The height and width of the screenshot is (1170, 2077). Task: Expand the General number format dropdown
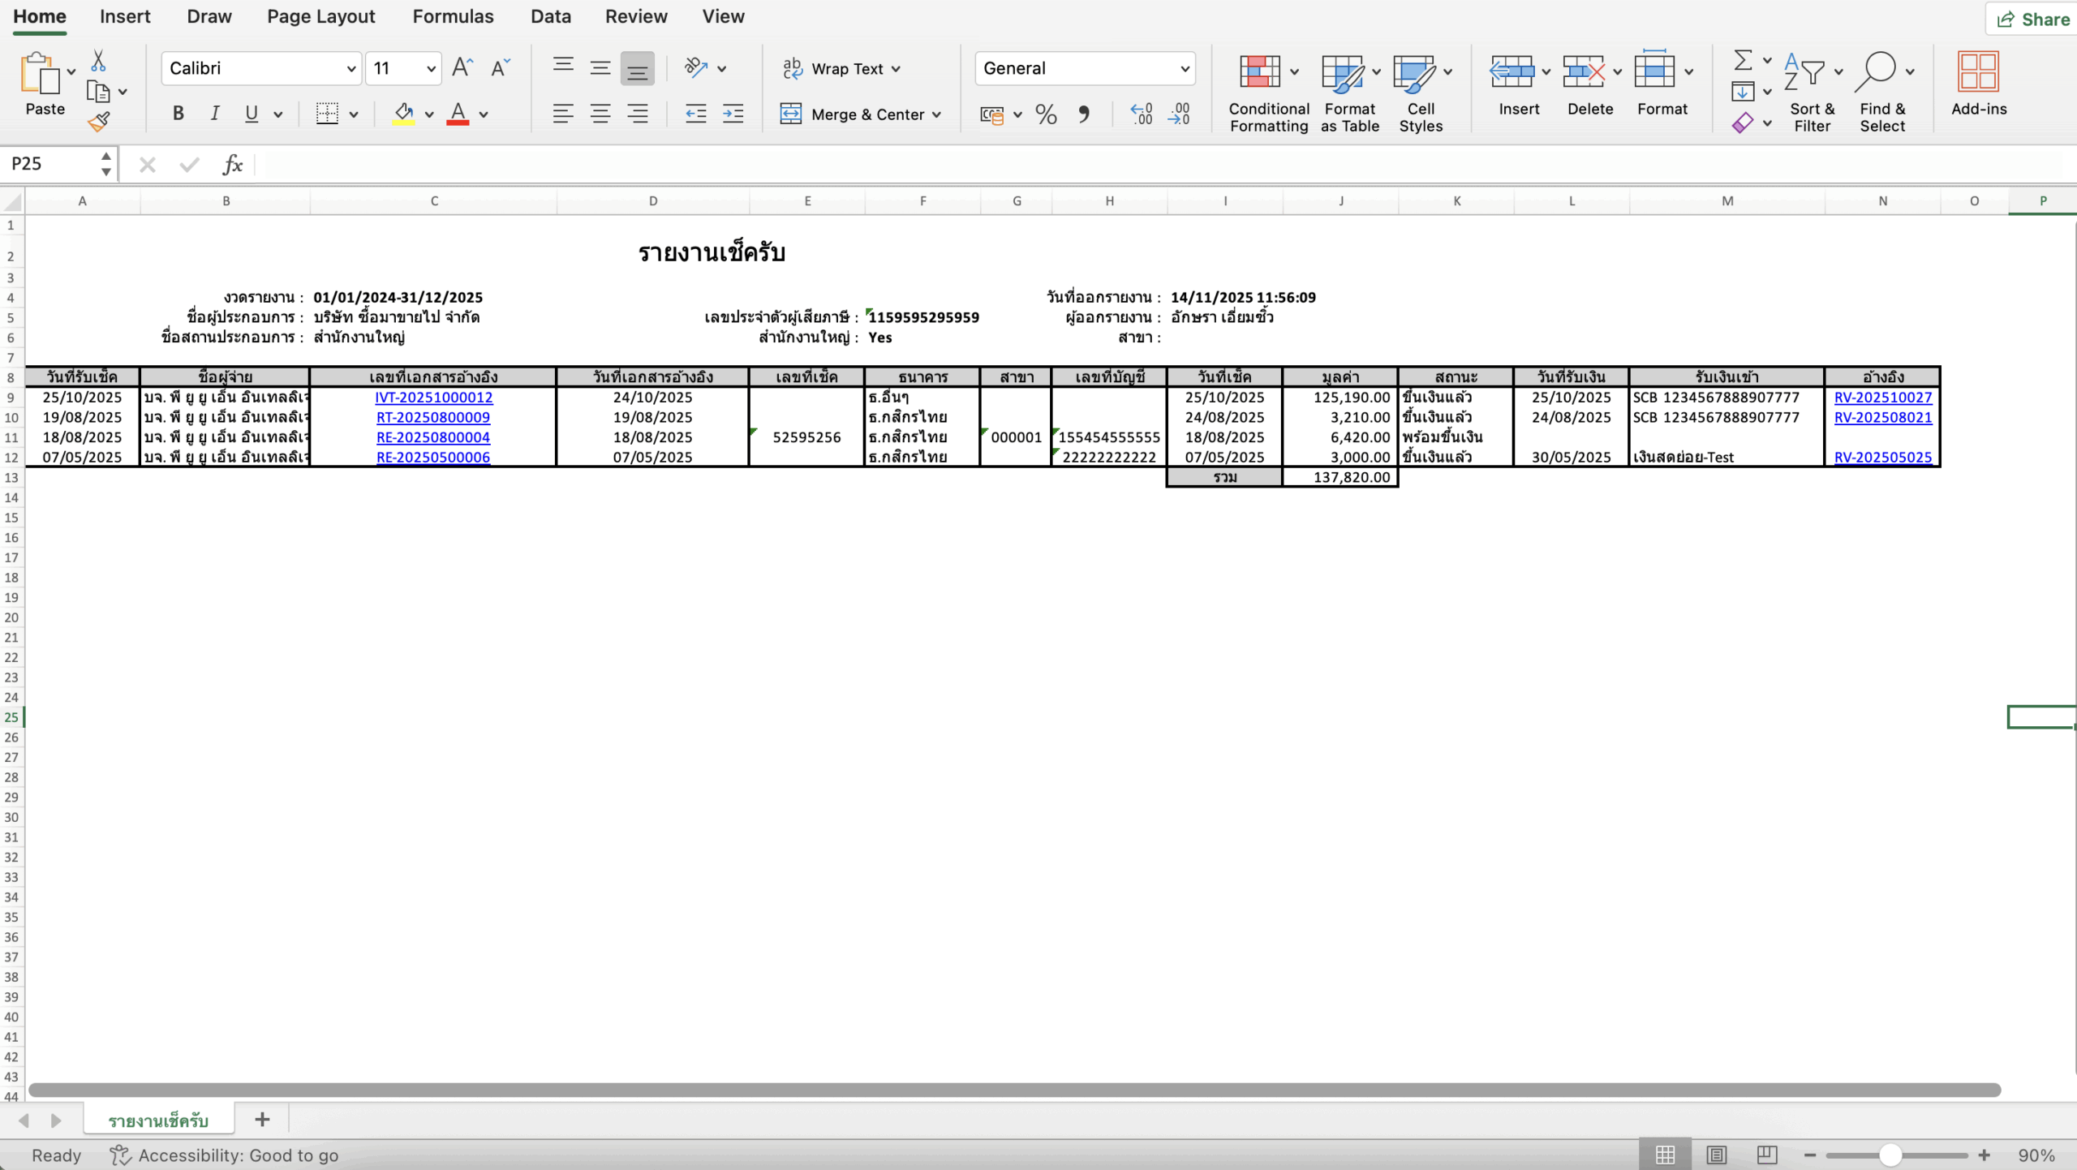(1185, 68)
